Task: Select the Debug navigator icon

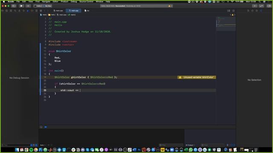Action: pos(28,11)
